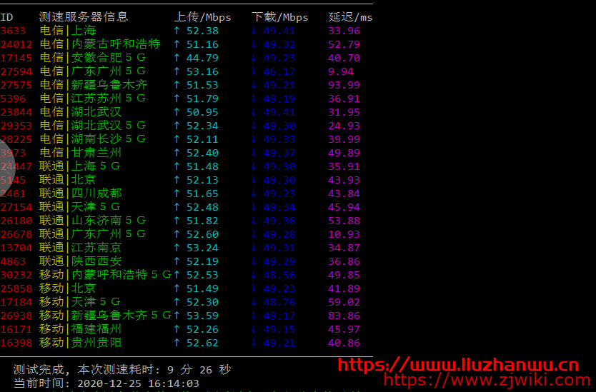596x392 pixels.
Task: Select server ID 13704
Action: click(x=16, y=248)
